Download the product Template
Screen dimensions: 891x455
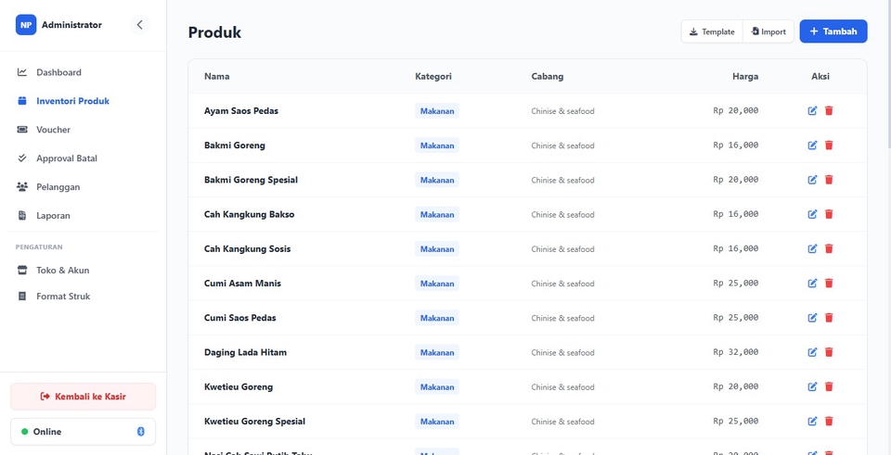(712, 32)
